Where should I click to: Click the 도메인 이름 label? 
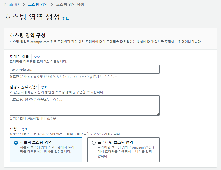point(19,57)
